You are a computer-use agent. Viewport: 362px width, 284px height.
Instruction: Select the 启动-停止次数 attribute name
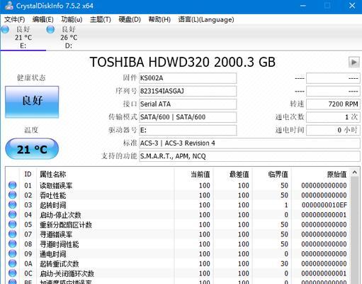60,215
